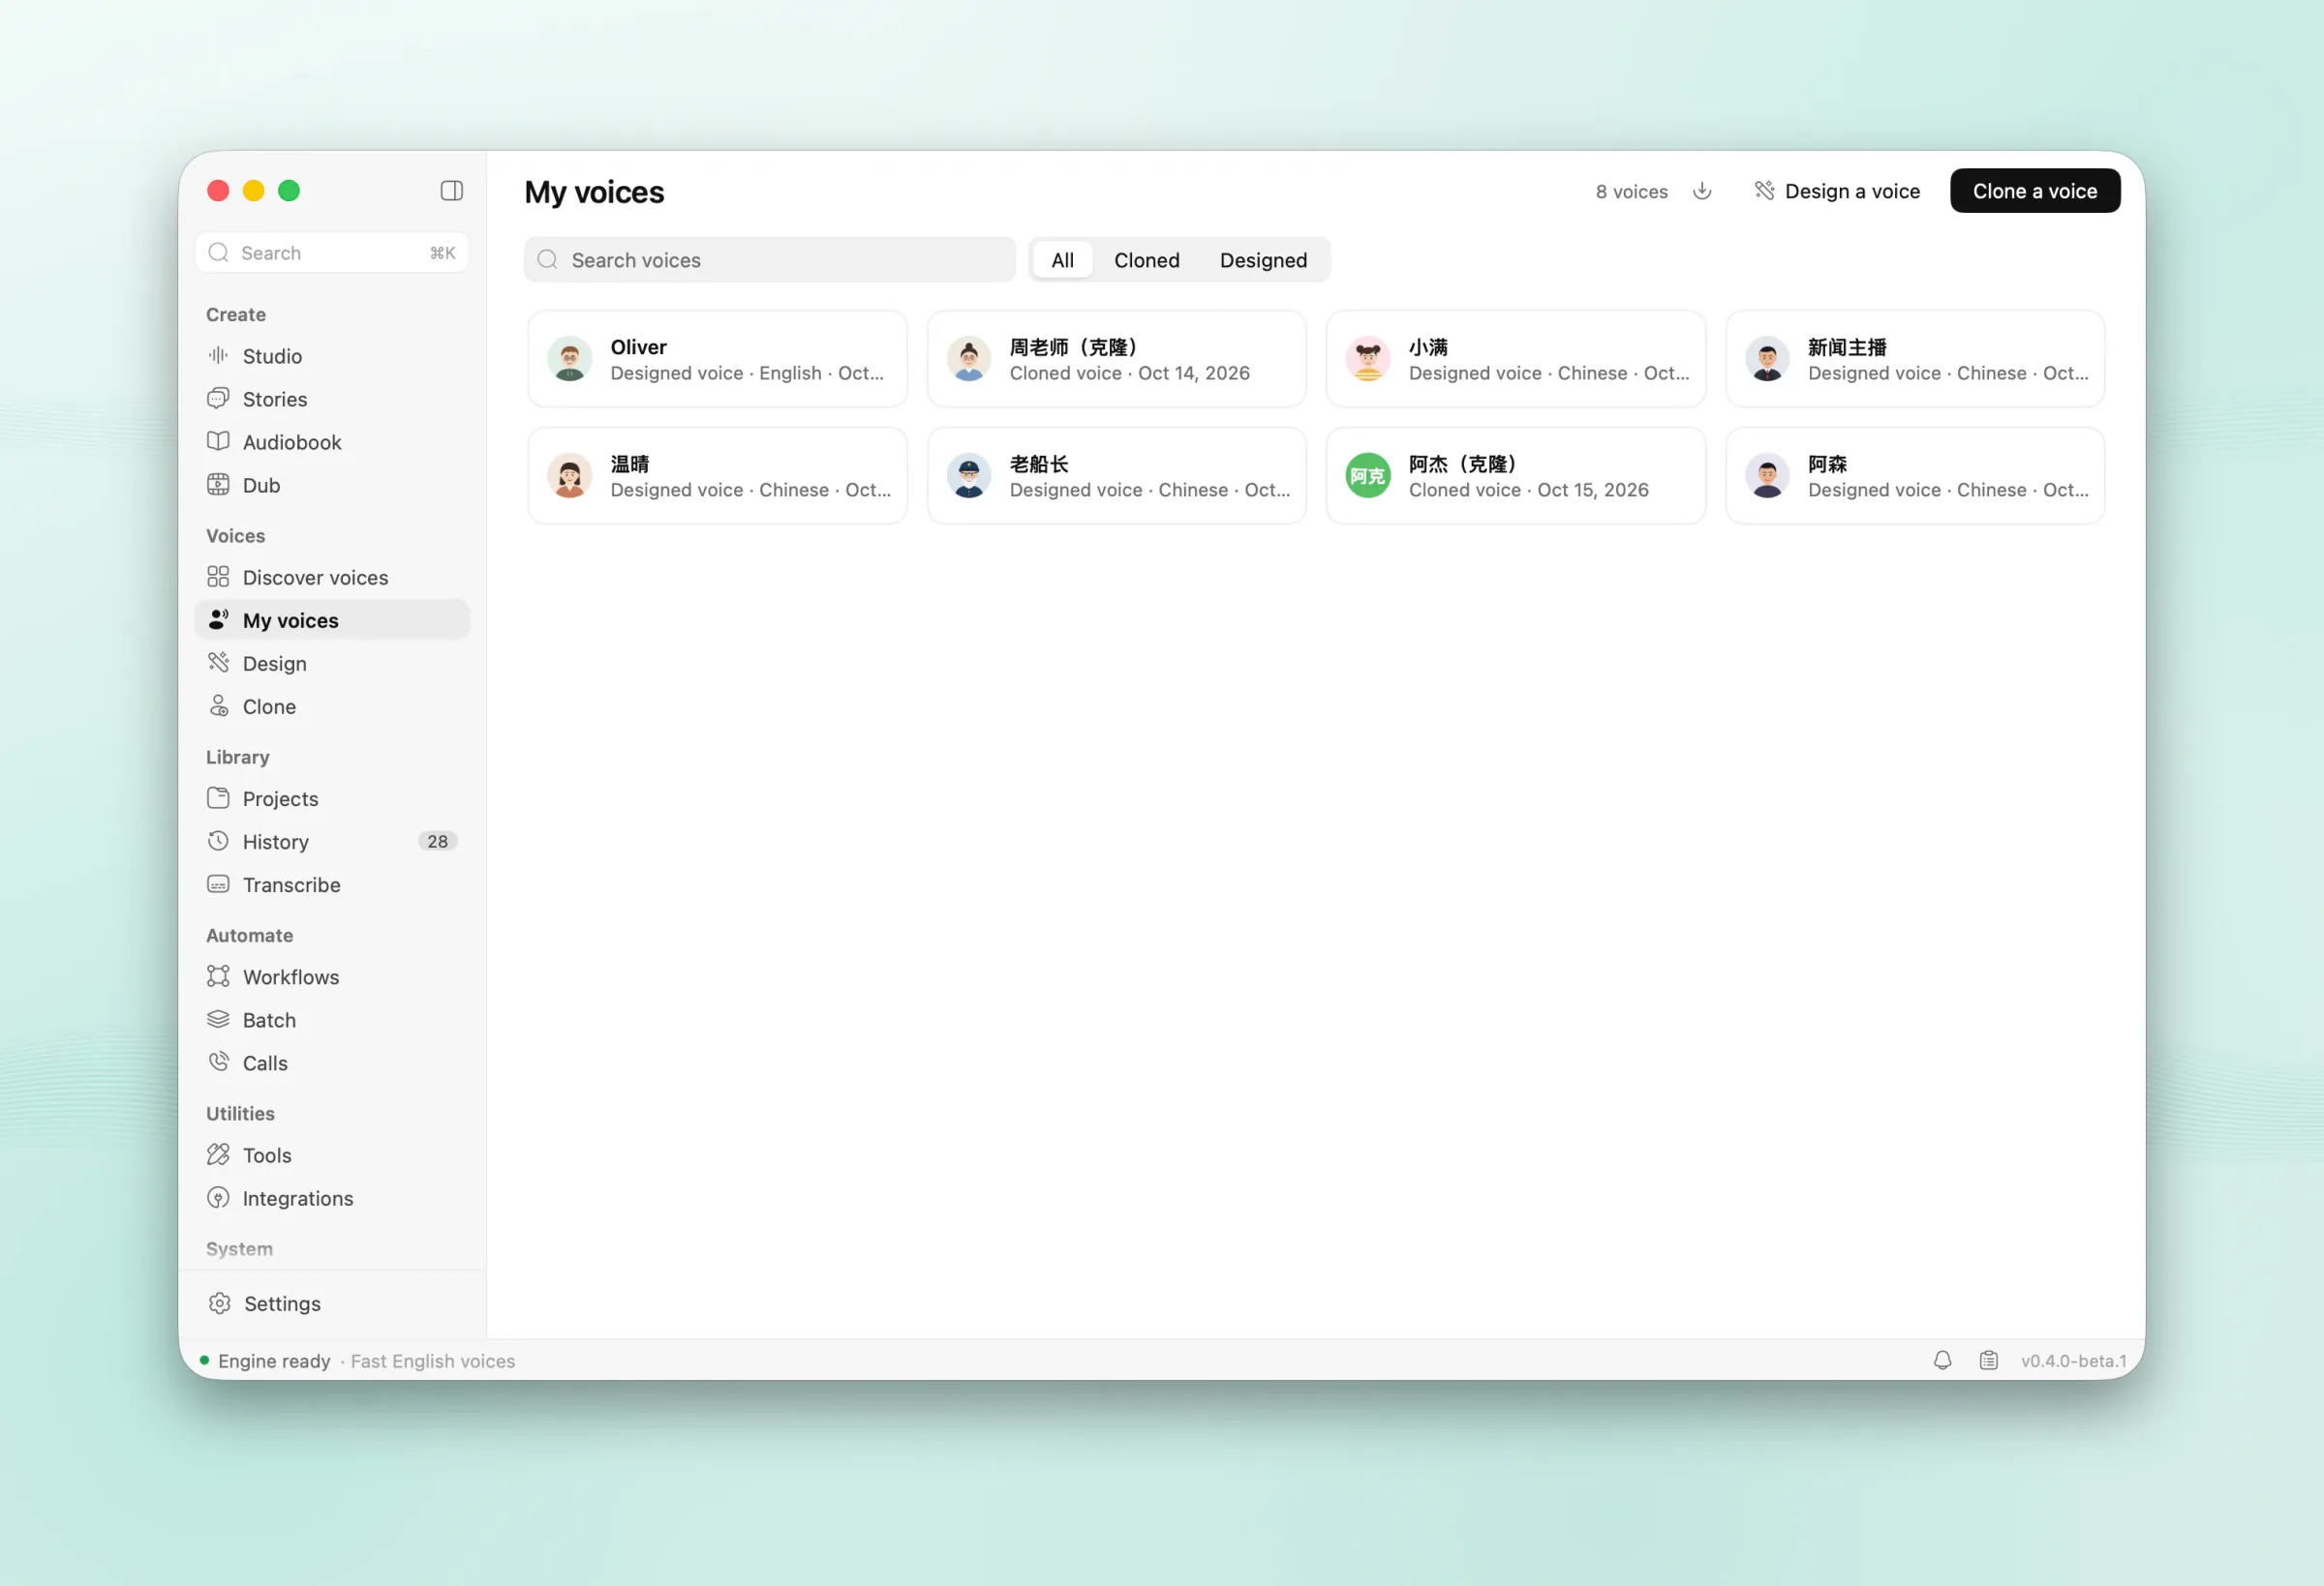Go to Workflows
The width and height of the screenshot is (2324, 1586).
(332, 977)
